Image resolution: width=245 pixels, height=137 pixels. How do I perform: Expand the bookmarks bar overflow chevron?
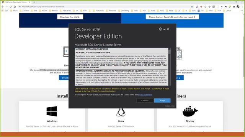tap(242, 11)
